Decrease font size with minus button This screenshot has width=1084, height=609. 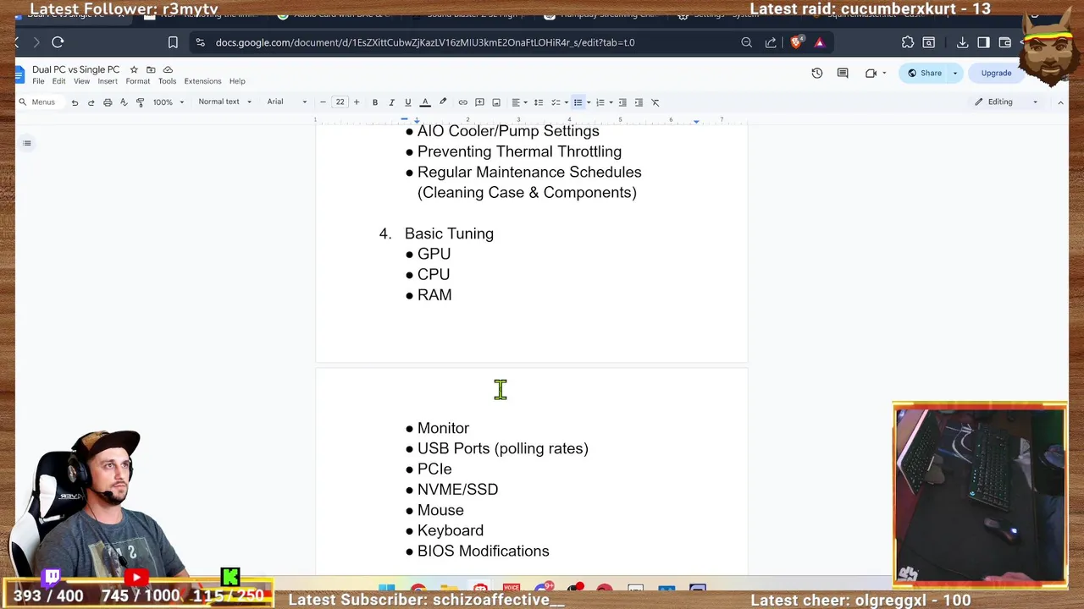pyautogui.click(x=323, y=102)
